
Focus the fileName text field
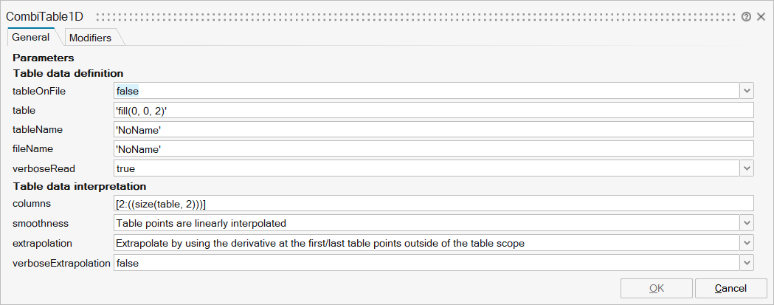[432, 149]
